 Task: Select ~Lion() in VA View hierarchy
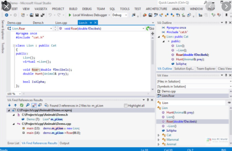tap(171, 126)
